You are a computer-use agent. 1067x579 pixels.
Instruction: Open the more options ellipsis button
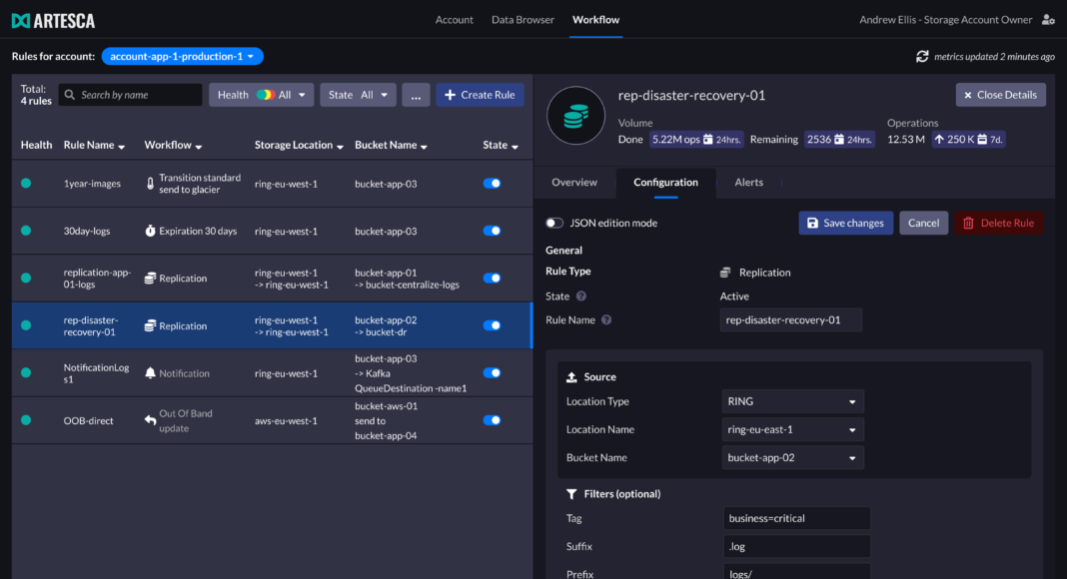click(416, 95)
